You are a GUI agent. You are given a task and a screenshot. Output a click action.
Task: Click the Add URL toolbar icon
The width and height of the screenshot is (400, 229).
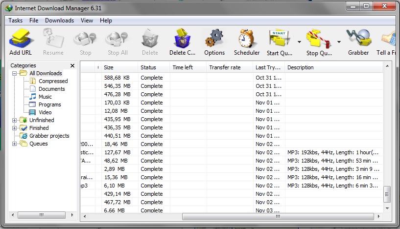[x=21, y=39]
